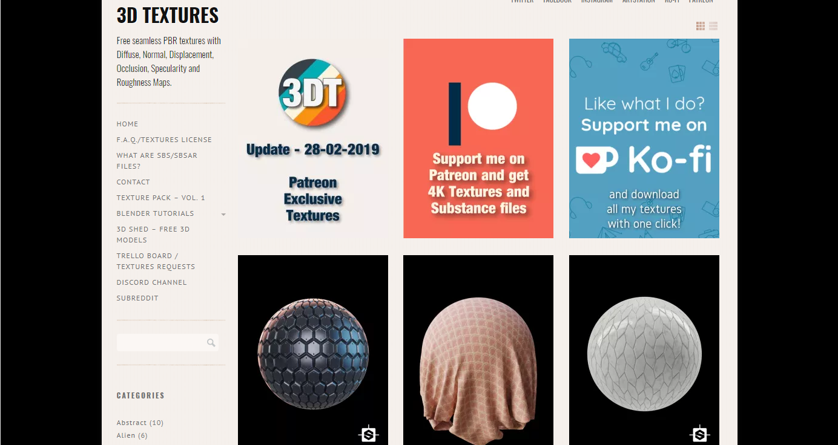Open the Patreon logo banner

478,138
